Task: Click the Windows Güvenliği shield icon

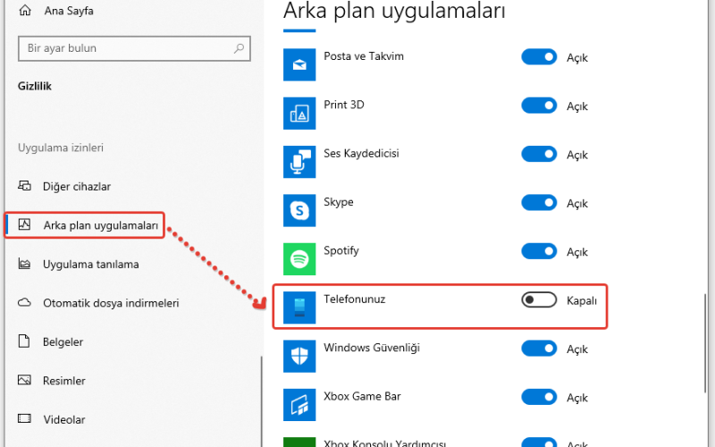Action: coord(299,356)
